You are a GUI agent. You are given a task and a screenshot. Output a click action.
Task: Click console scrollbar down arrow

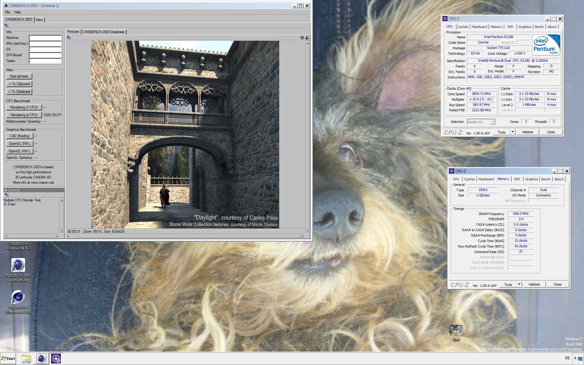(62, 231)
